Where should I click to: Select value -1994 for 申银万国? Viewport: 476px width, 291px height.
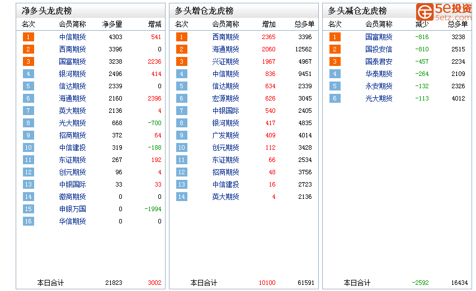point(153,209)
